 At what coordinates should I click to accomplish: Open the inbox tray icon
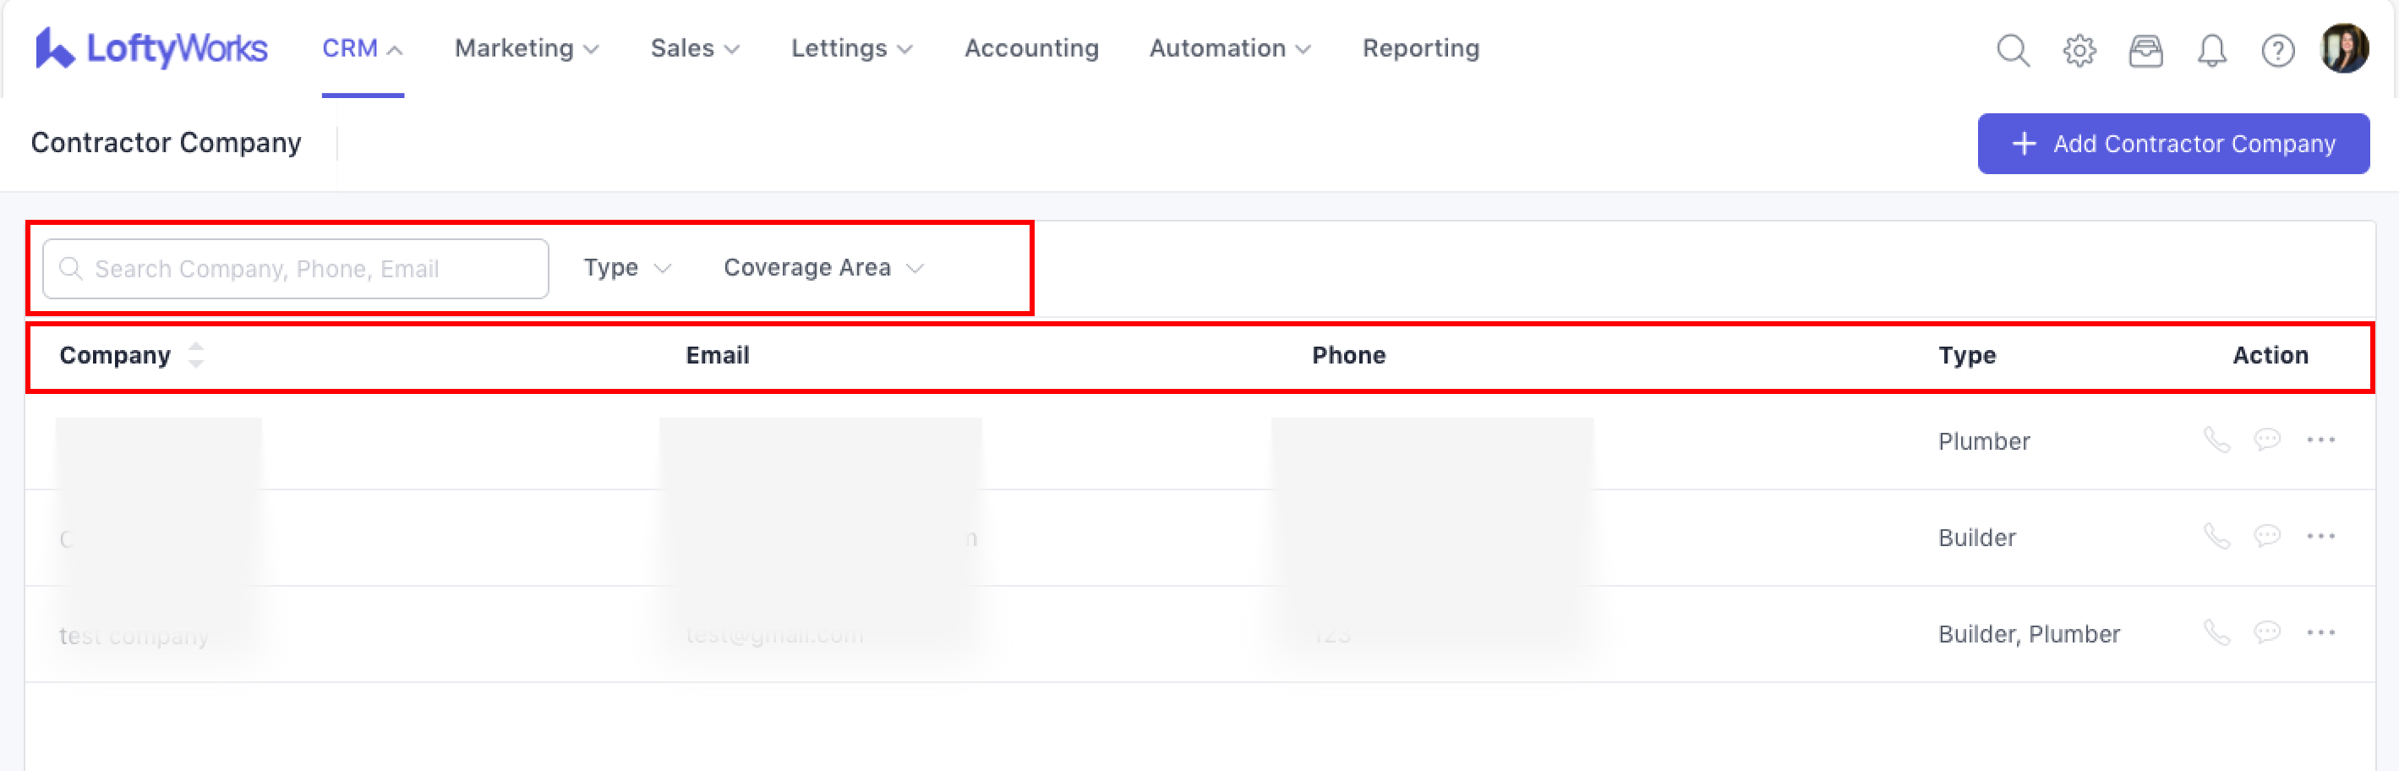(x=2145, y=50)
